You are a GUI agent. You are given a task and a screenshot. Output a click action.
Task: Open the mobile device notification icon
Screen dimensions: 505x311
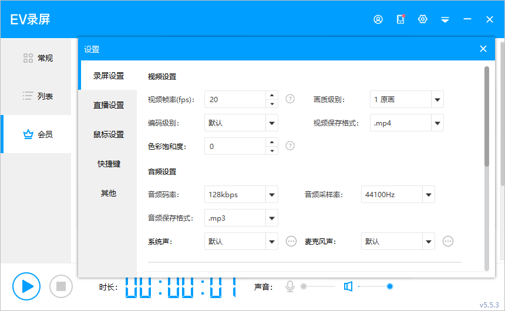[x=400, y=19]
